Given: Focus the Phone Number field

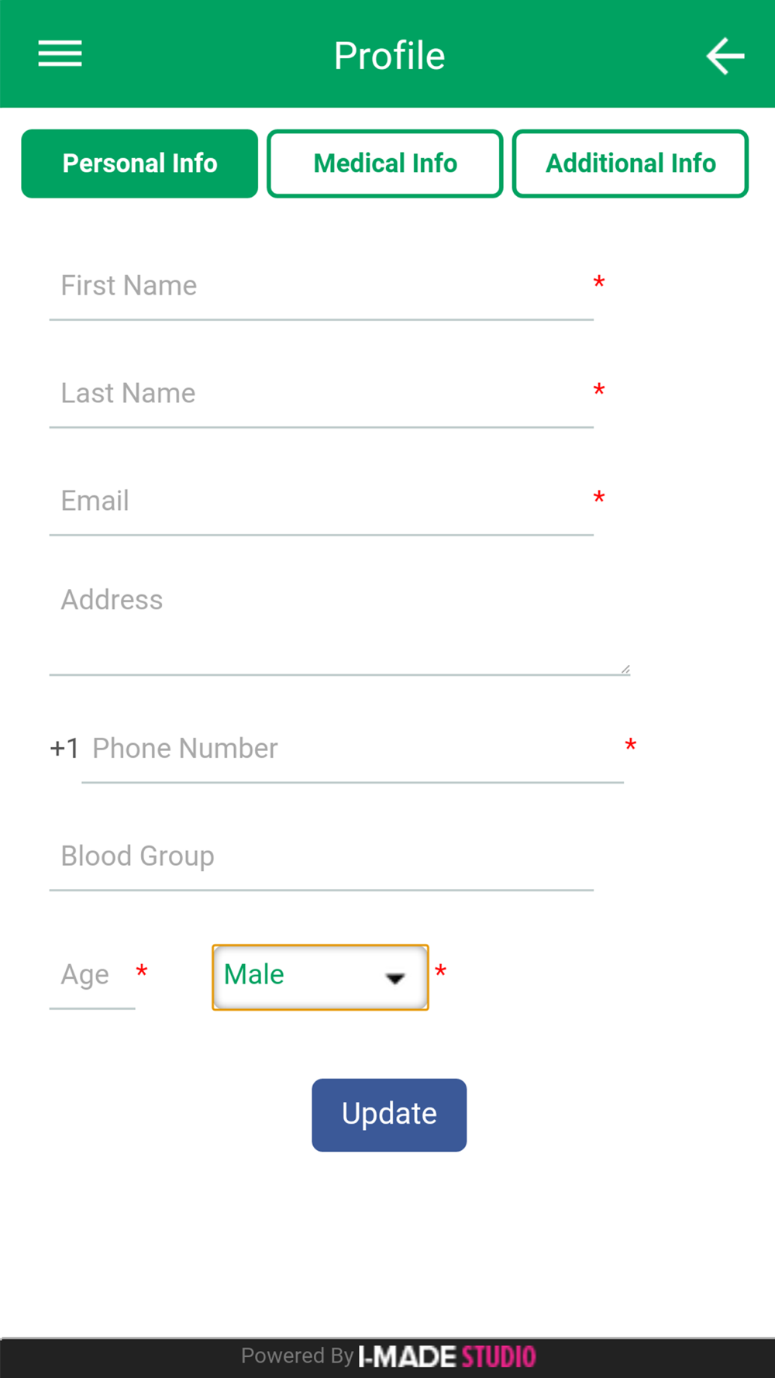Looking at the screenshot, I should point(352,749).
